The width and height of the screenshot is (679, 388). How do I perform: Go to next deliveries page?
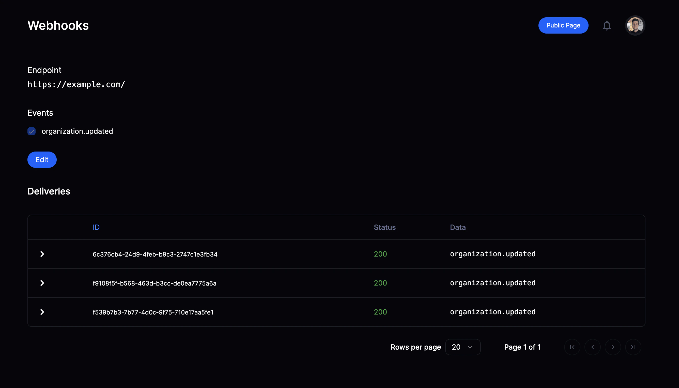point(613,347)
